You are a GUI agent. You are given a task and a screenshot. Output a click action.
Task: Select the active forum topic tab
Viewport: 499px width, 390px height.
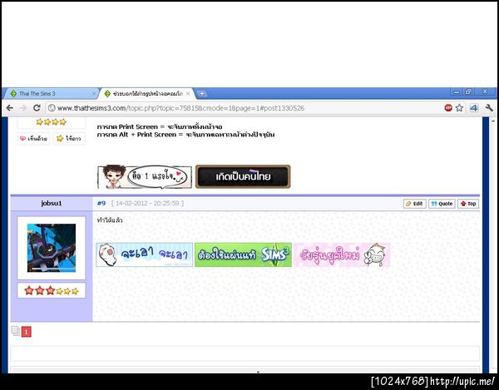click(x=146, y=93)
